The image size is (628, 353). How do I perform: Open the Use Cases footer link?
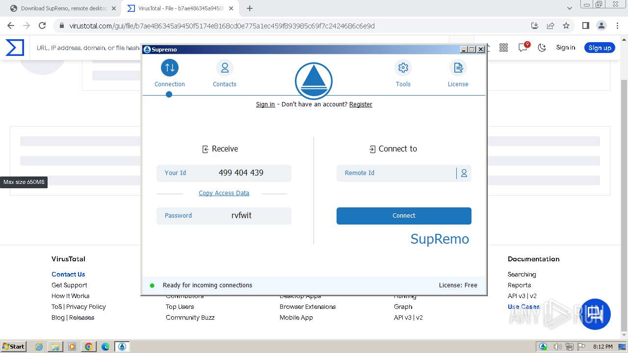point(523,307)
